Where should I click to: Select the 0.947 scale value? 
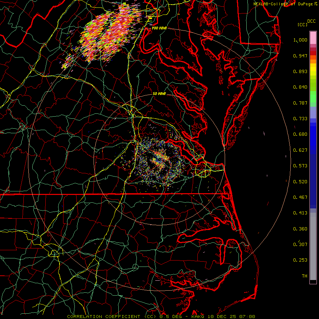coord(300,56)
